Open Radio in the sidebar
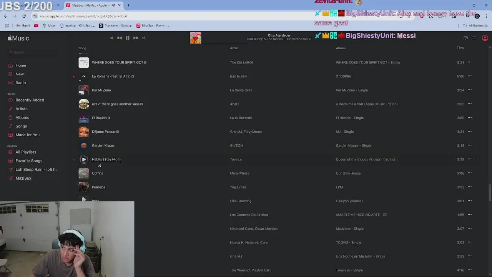Screen dimensions: 492x277 click(21, 83)
